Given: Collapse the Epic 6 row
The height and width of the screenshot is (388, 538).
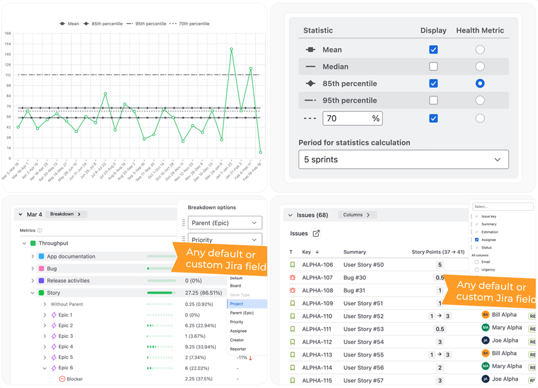Looking at the screenshot, I should point(45,368).
